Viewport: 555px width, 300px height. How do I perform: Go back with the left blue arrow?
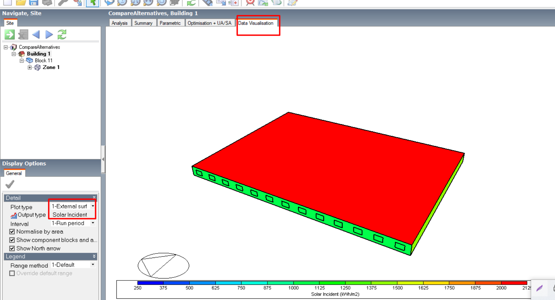tap(36, 34)
